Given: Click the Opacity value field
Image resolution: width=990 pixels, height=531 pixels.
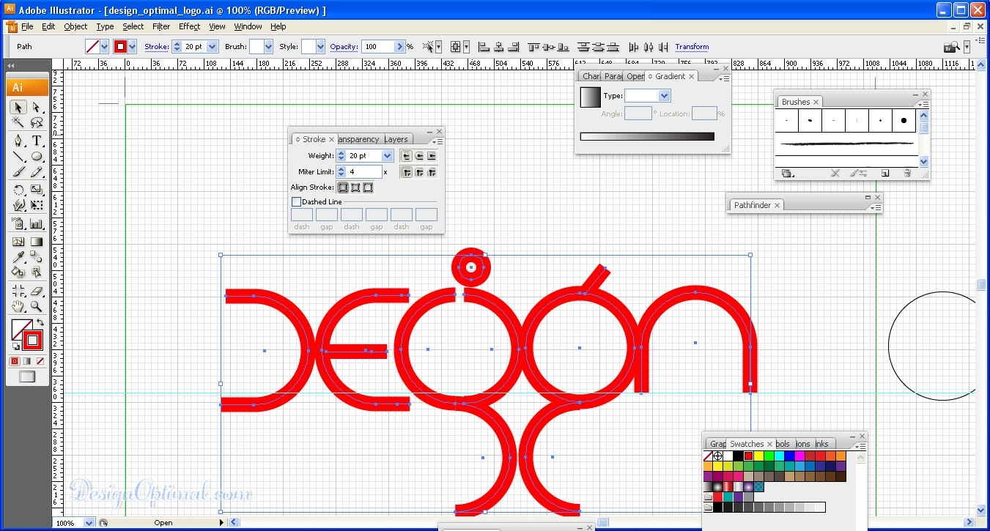Looking at the screenshot, I should click(378, 46).
